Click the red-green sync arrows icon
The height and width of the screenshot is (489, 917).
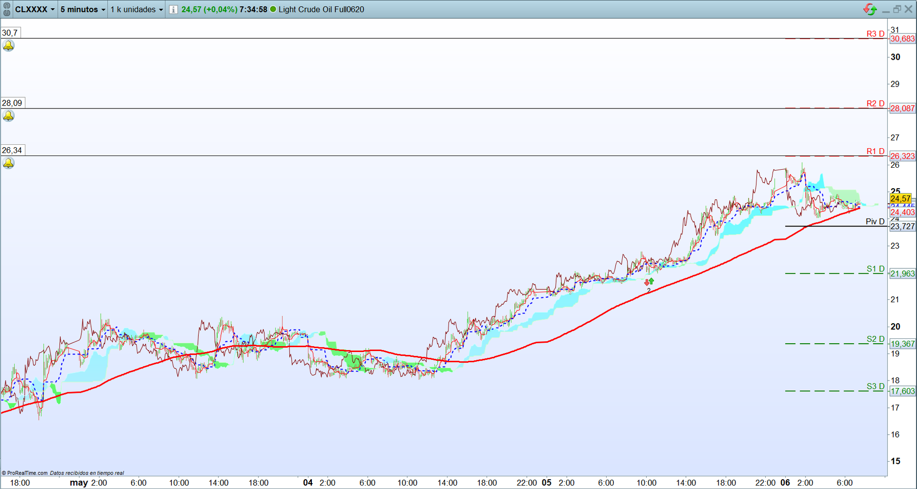pos(870,9)
